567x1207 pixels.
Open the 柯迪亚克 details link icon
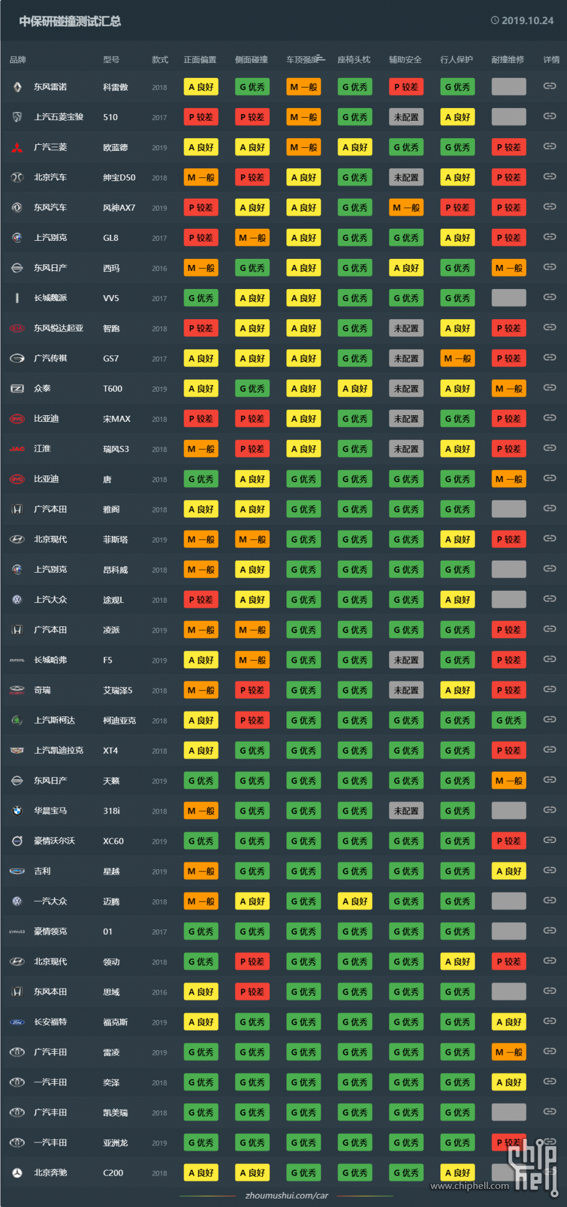coord(549,720)
